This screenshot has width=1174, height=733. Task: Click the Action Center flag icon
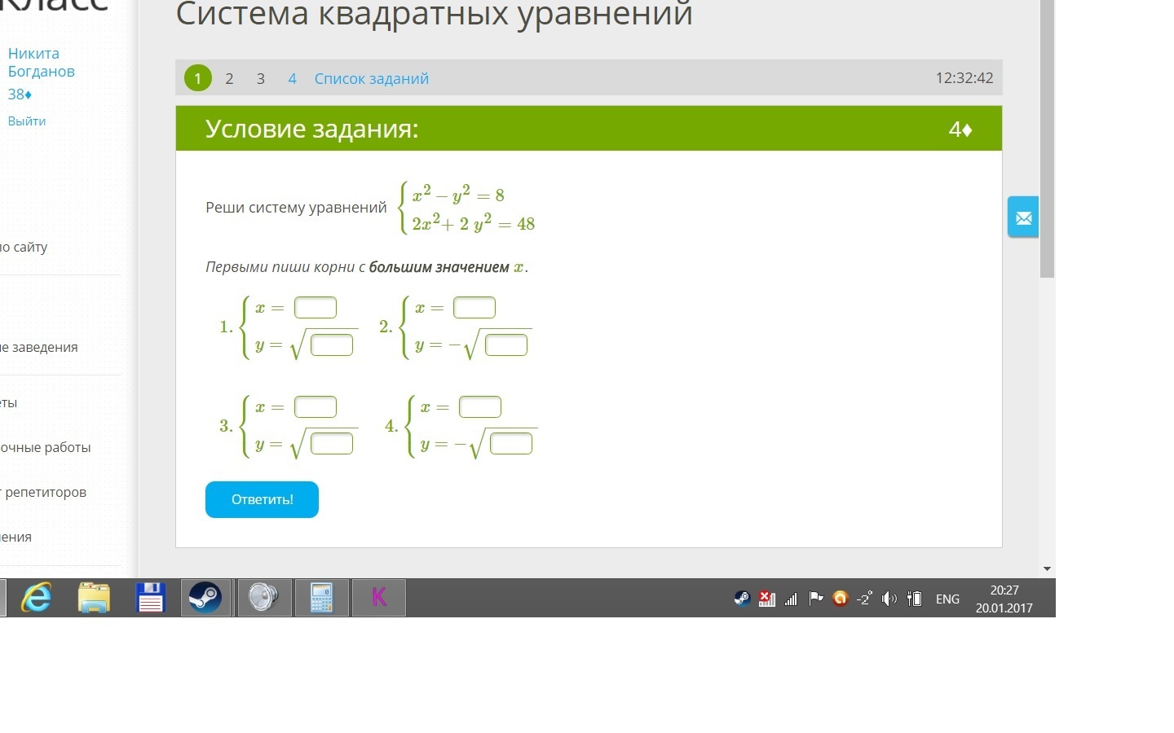[x=815, y=599]
